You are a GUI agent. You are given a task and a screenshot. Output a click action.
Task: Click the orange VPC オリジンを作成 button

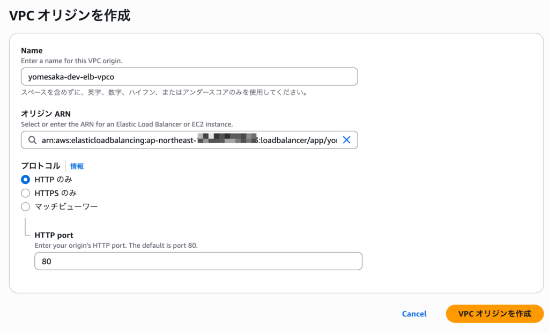click(x=494, y=314)
